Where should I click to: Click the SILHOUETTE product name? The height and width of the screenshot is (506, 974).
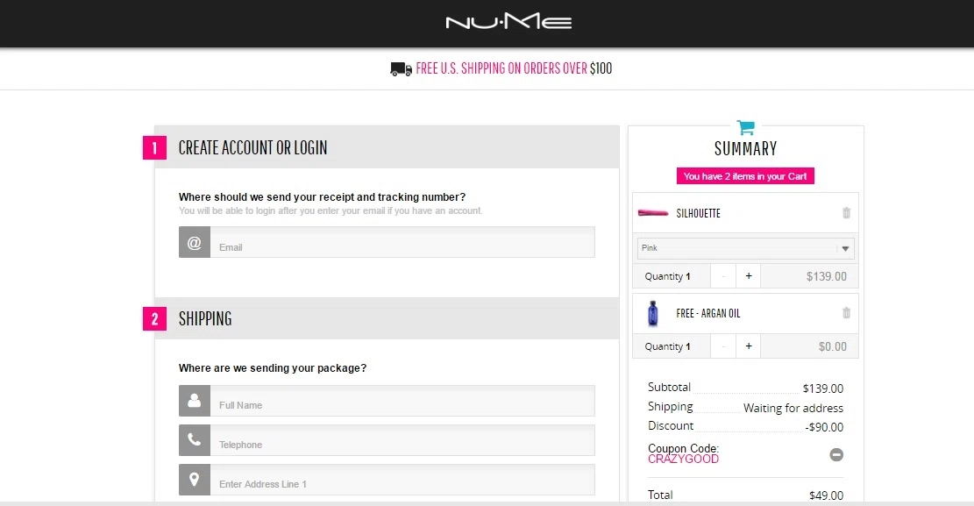coord(698,213)
